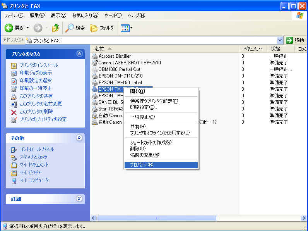This screenshot has width=308, height=231.
Task: Choose プリンタをオフラインで使用する(U) in context menu
Action: (x=161, y=133)
